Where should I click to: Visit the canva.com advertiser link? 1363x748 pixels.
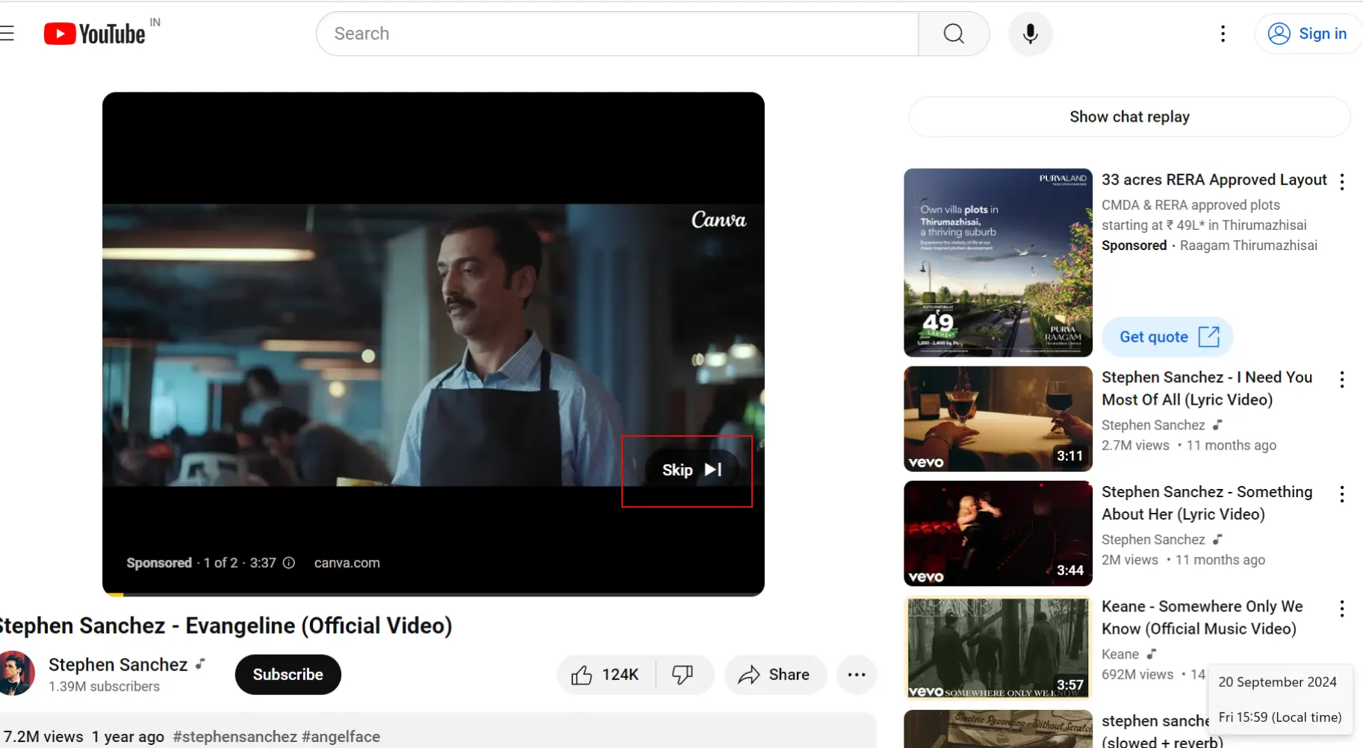(x=347, y=563)
